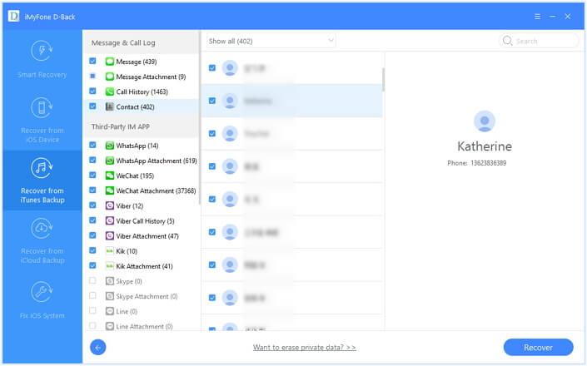Click the back arrow button
Viewport: 587px width, 366px height.
pyautogui.click(x=98, y=348)
